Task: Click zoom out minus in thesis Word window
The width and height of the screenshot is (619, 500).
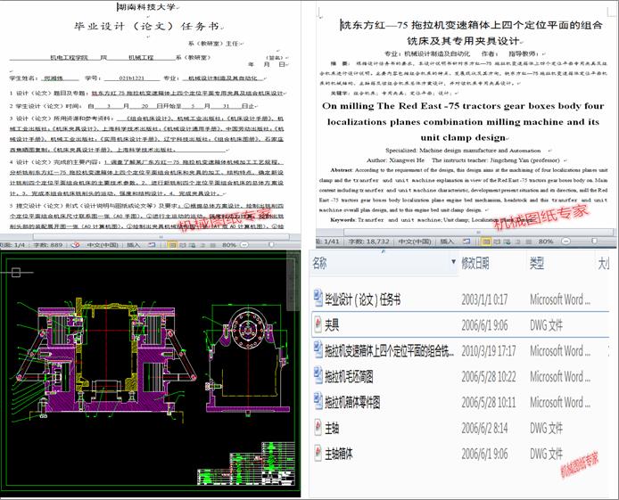Action: (565, 241)
